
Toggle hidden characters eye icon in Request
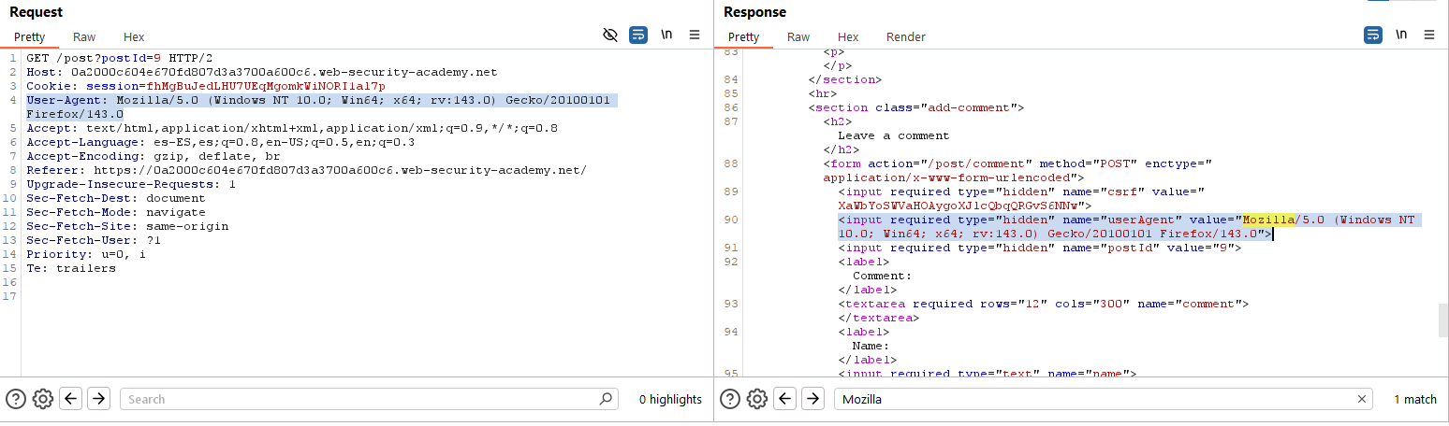[610, 35]
